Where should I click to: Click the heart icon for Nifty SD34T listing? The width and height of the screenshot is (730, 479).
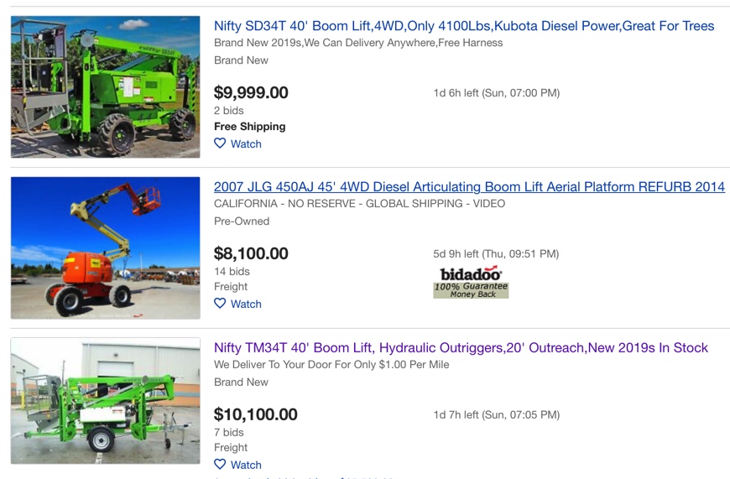220,143
